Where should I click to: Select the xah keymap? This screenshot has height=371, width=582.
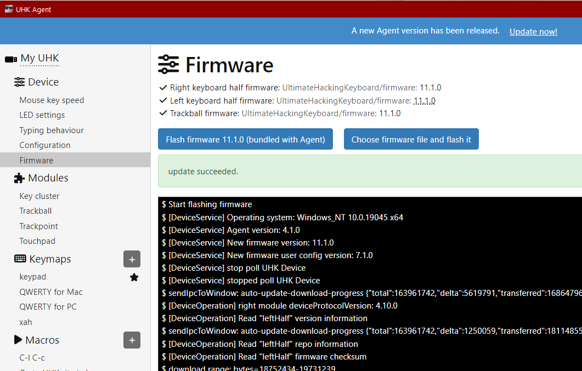click(26, 322)
